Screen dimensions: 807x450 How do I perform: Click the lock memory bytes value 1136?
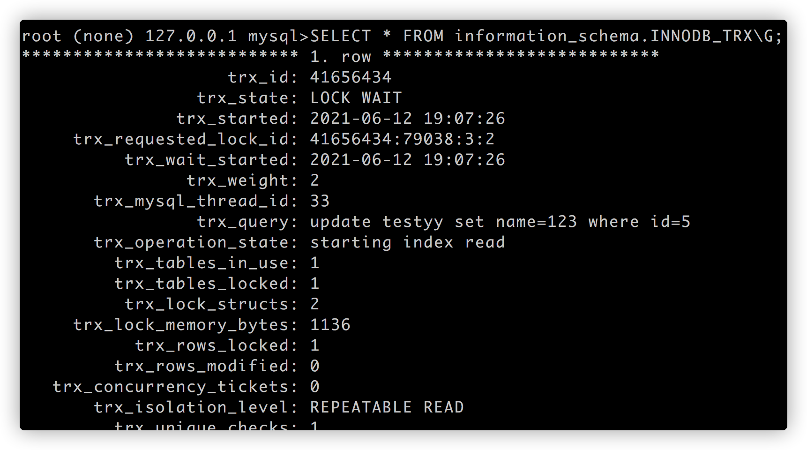click(330, 325)
